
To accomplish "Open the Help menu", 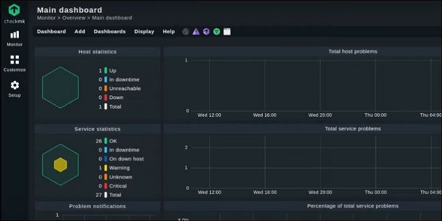I will click(x=169, y=32).
